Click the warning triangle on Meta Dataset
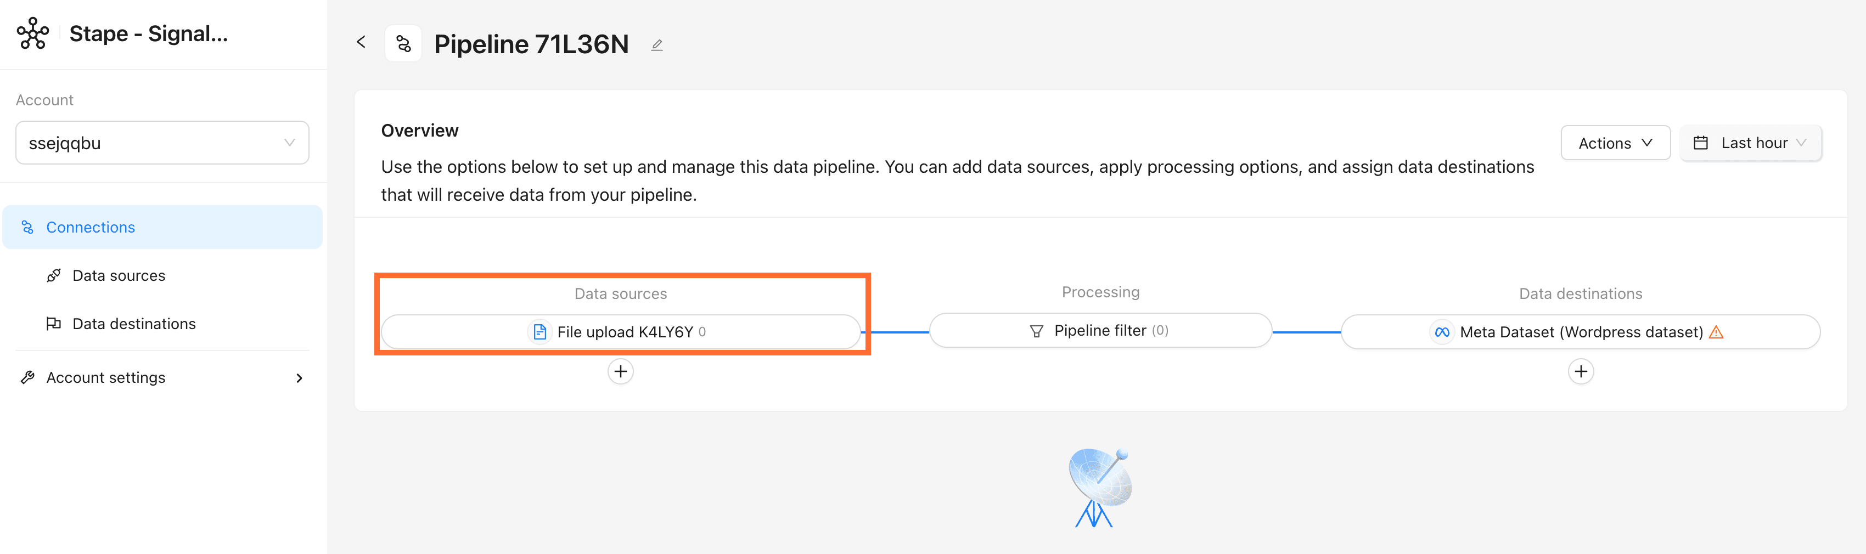This screenshot has height=554, width=1866. tap(1716, 332)
